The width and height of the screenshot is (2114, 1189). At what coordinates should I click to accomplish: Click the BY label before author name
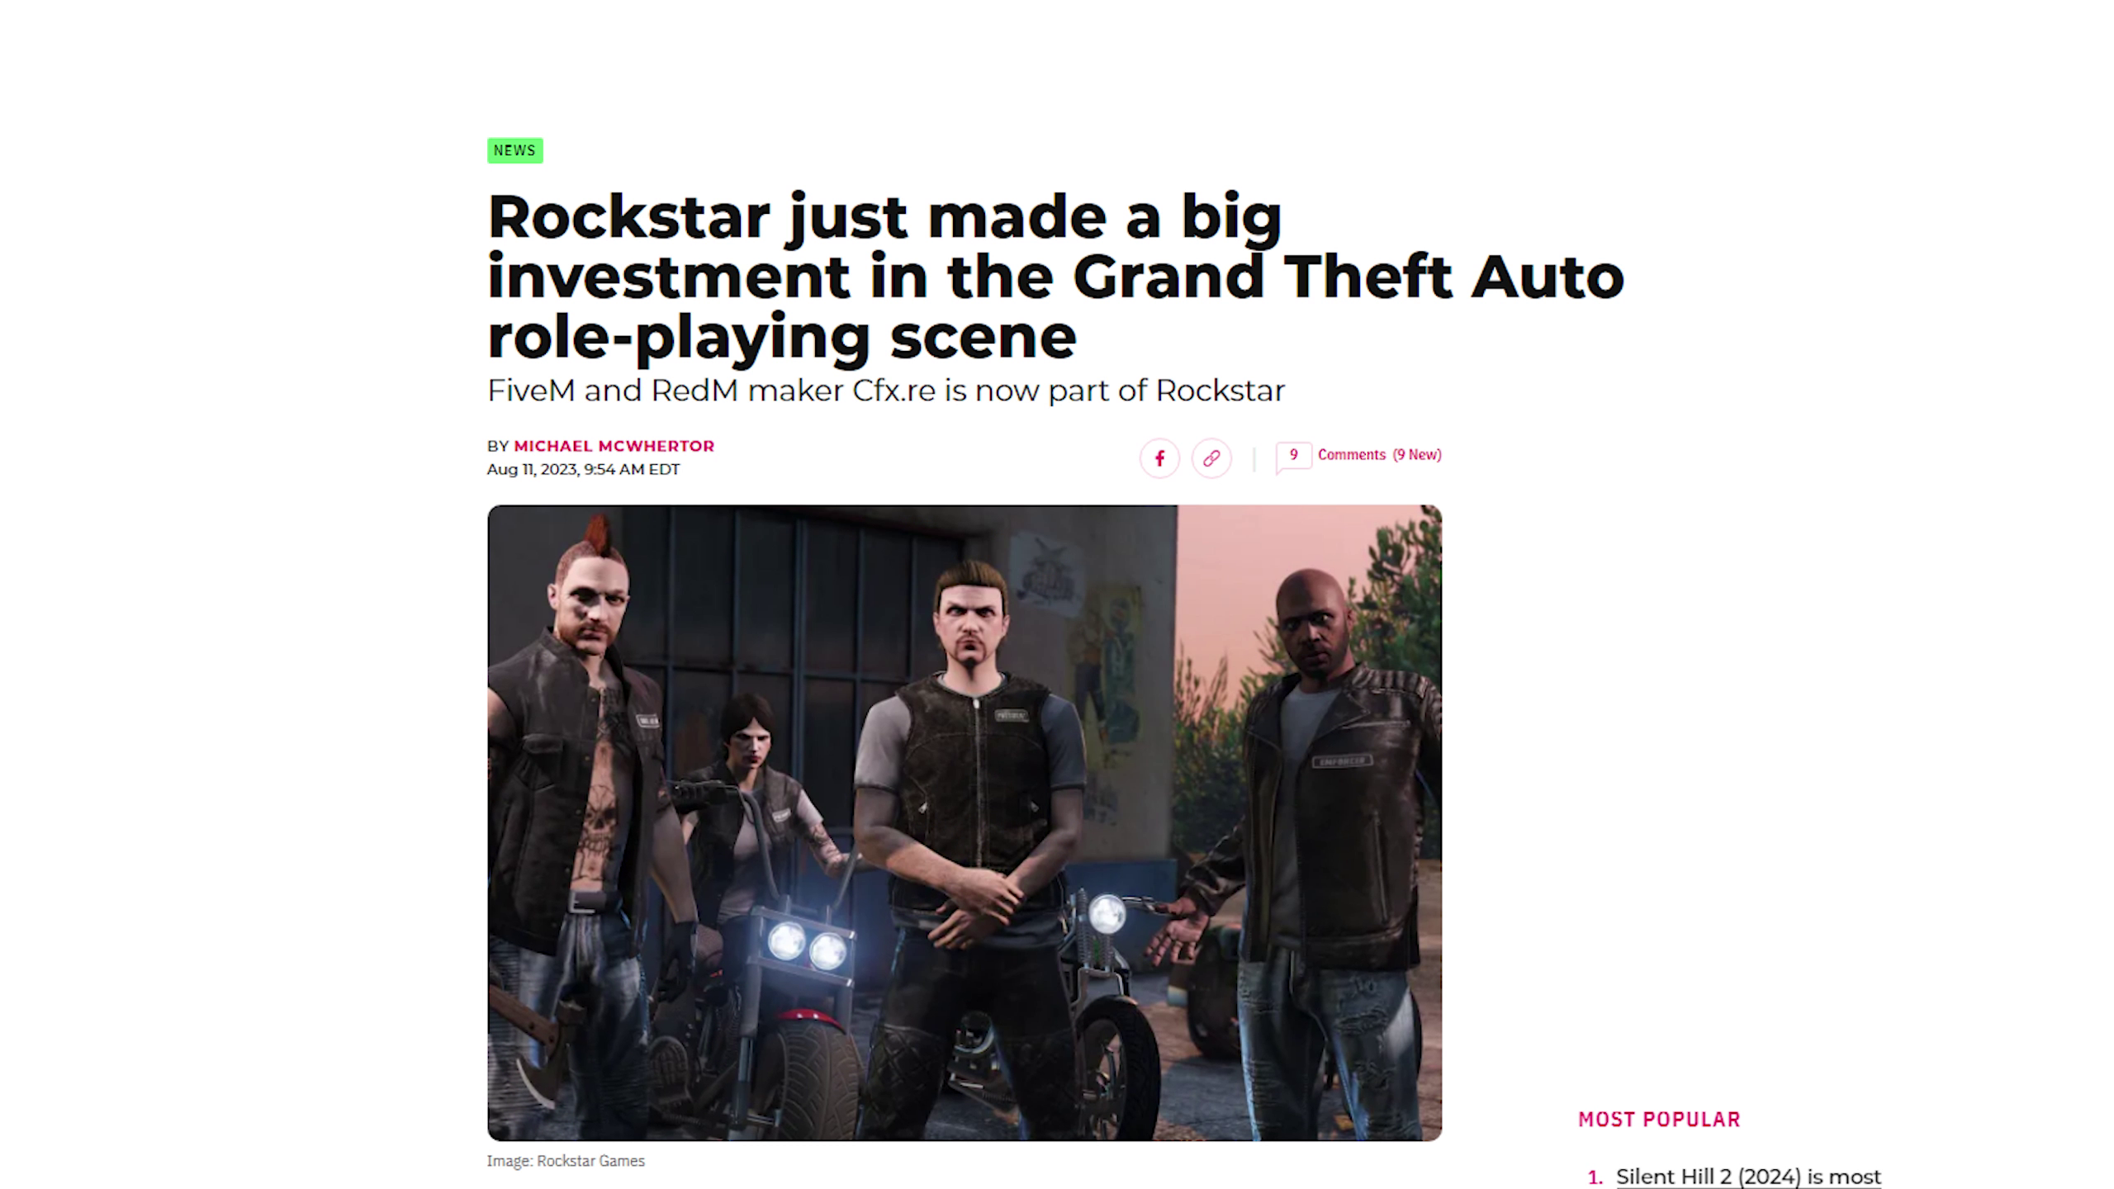497,446
